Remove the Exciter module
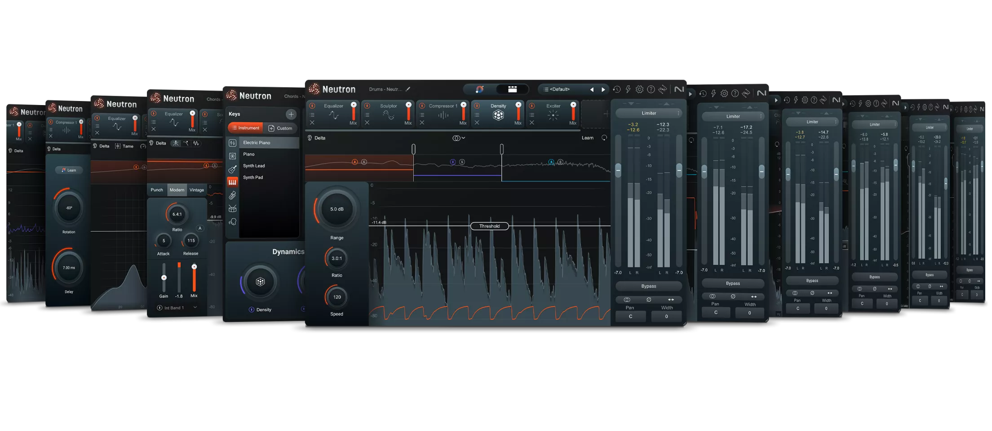 [x=531, y=123]
